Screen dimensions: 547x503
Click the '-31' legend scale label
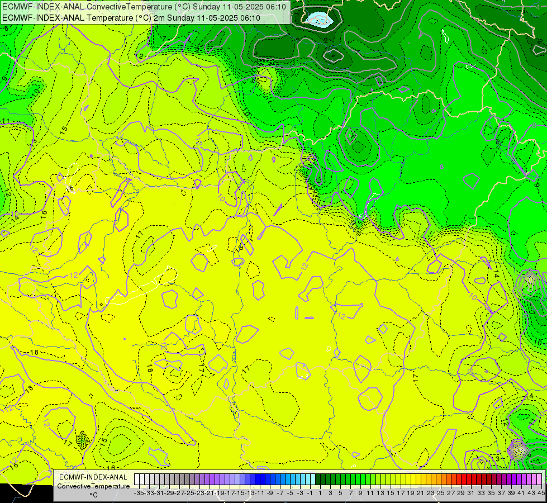[x=159, y=493]
